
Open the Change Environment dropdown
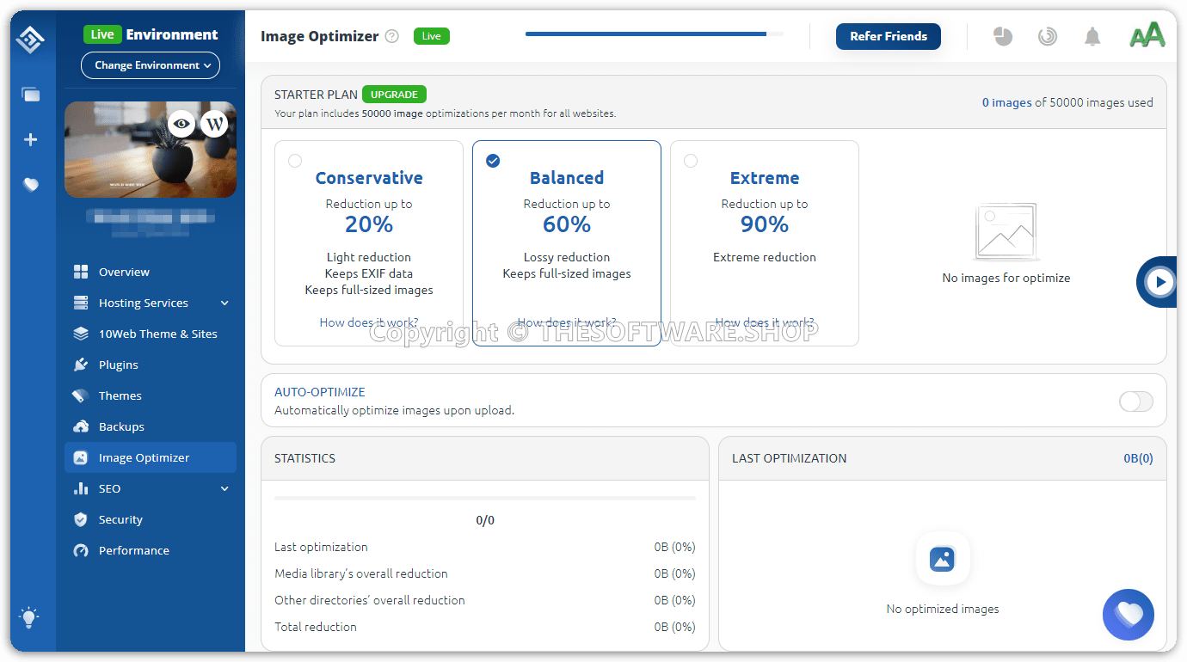click(x=151, y=65)
